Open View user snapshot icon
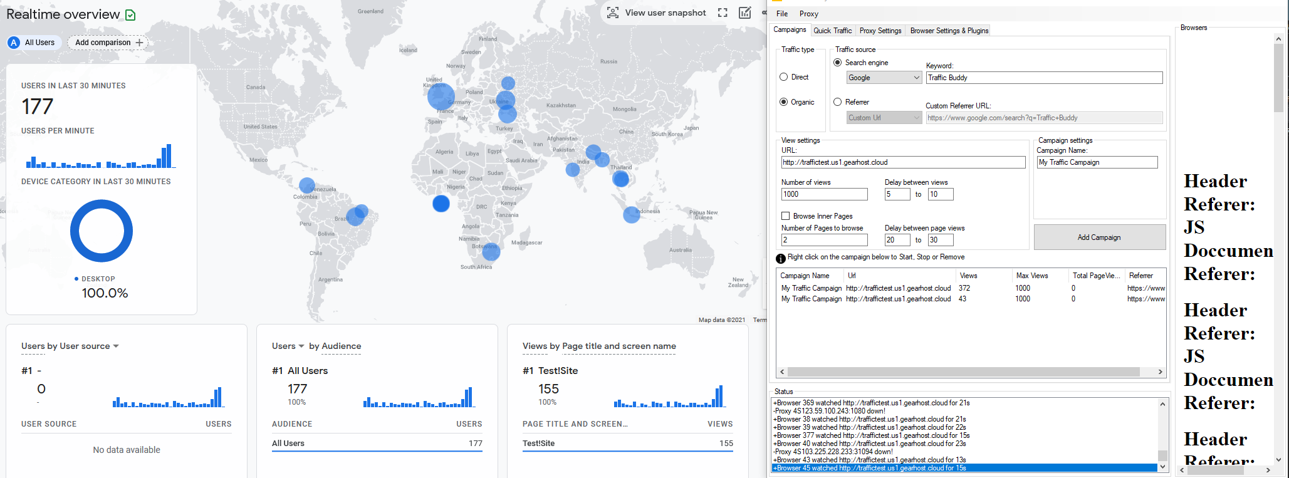1289x478 pixels. (x=613, y=13)
